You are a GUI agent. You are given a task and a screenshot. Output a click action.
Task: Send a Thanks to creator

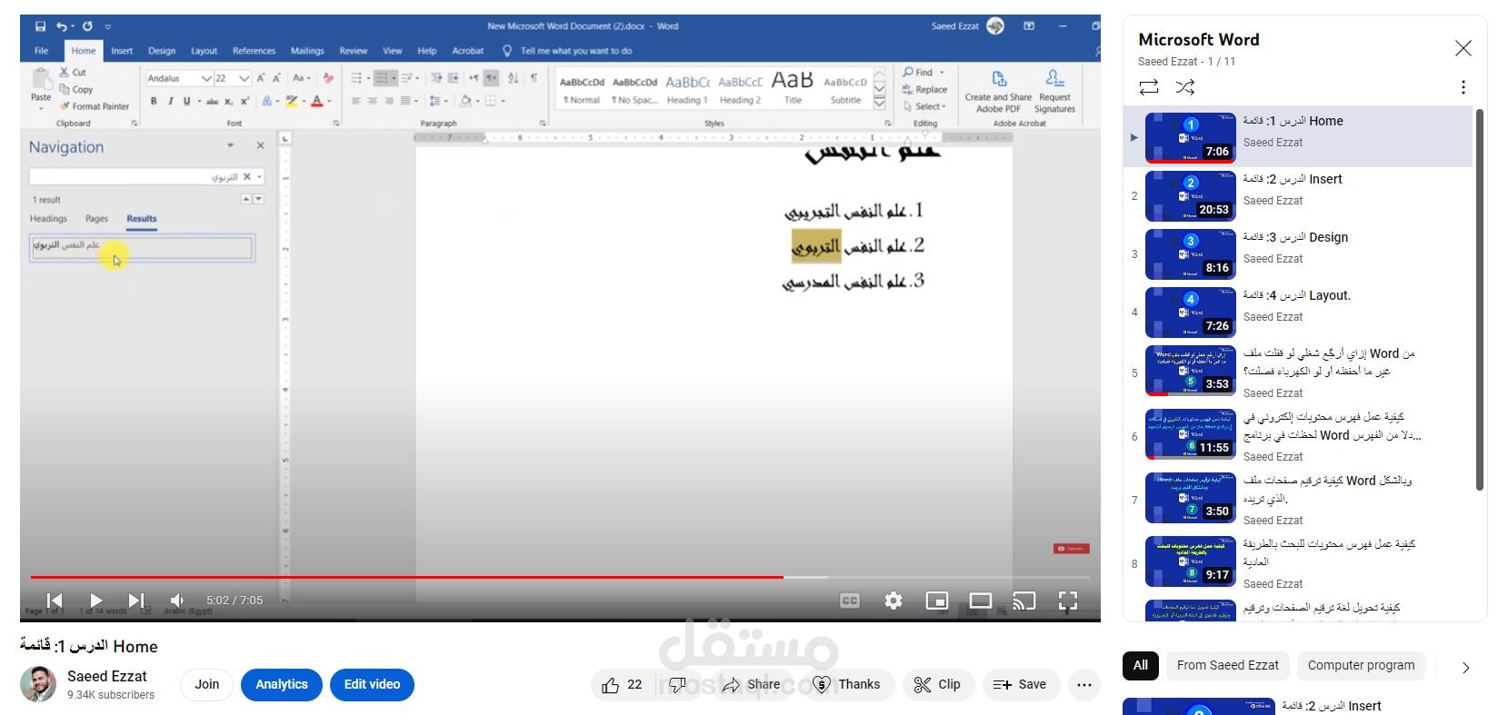tap(845, 685)
